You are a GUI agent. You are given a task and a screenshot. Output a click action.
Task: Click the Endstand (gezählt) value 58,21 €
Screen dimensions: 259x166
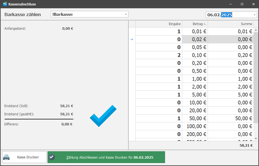coord(67,114)
